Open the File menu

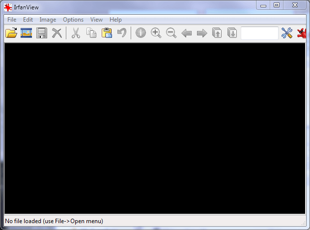(x=12, y=20)
